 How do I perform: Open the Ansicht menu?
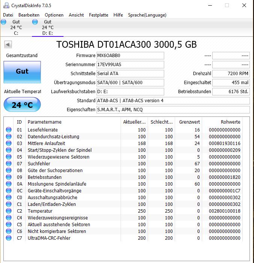(x=76, y=15)
